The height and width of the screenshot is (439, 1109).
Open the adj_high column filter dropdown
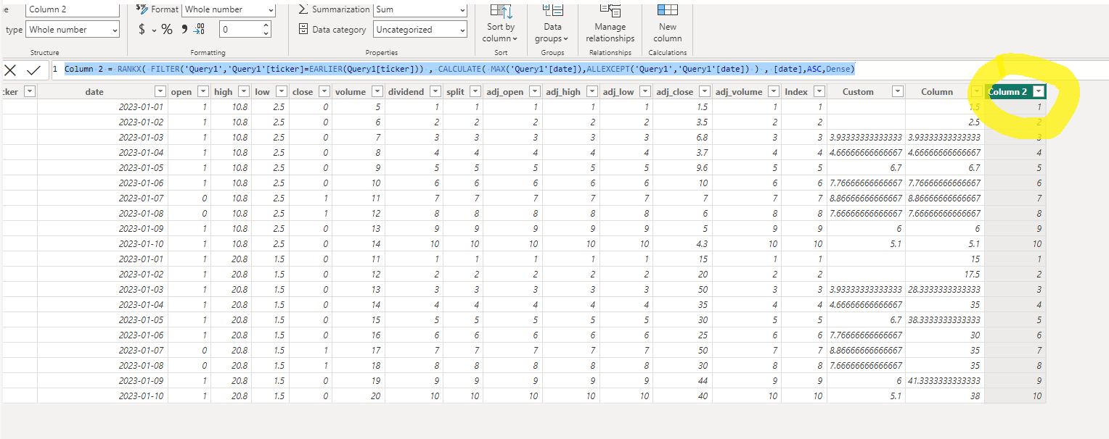coord(592,91)
